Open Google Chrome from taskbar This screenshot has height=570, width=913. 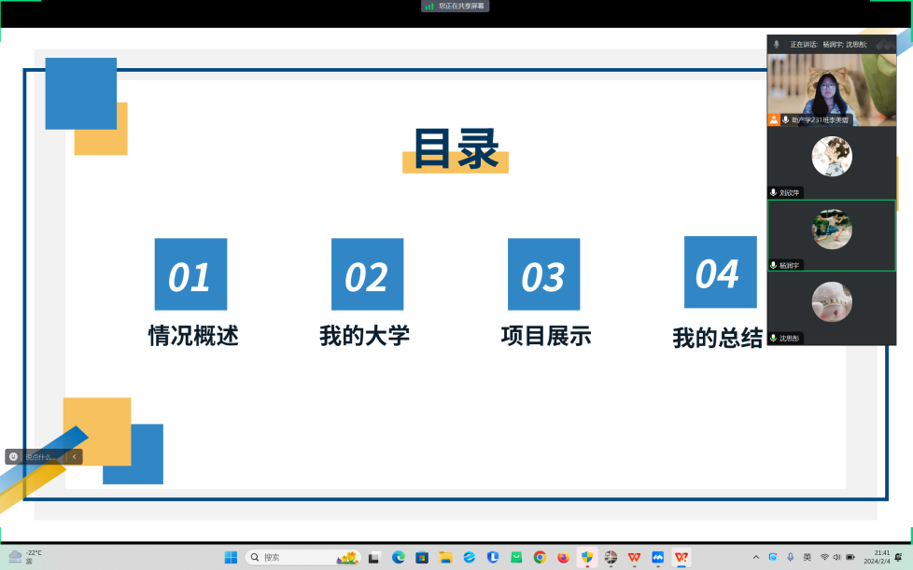[x=540, y=558]
